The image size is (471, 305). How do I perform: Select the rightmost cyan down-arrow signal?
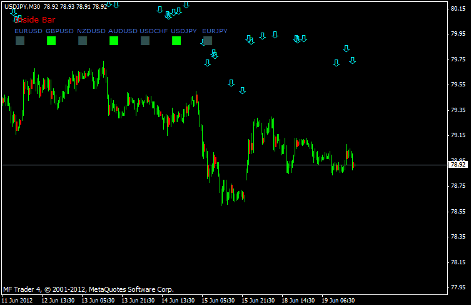point(353,61)
